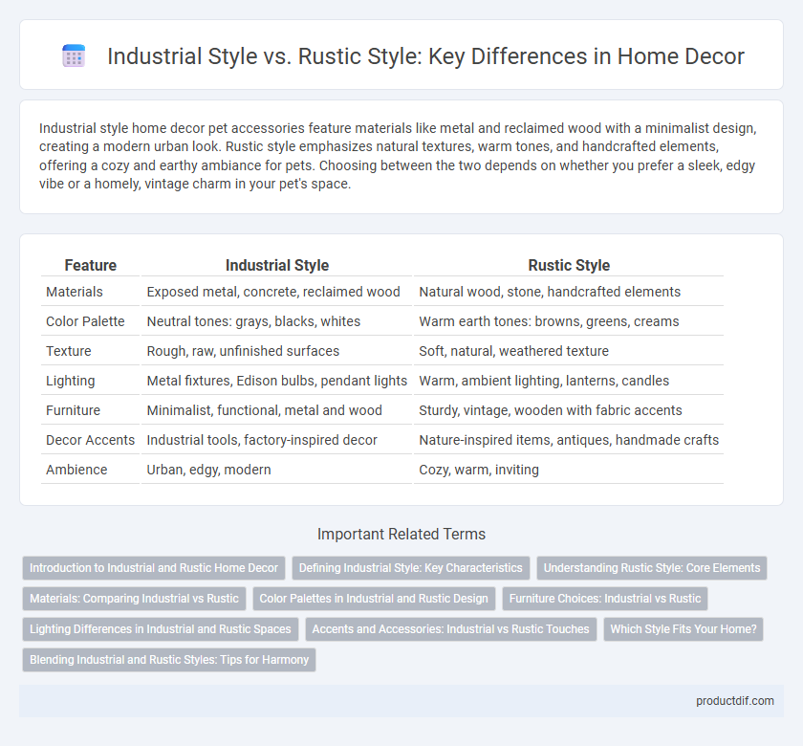Open 'Color Palettes in Industrial and Rustic Design' tag
The image size is (803, 746).
(374, 599)
